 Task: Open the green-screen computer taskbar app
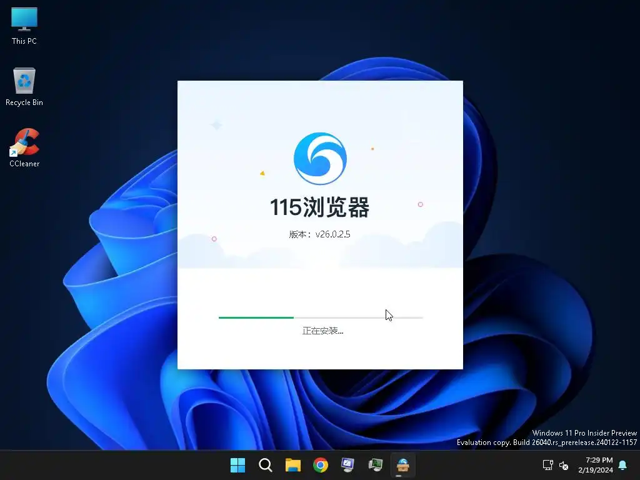point(376,465)
